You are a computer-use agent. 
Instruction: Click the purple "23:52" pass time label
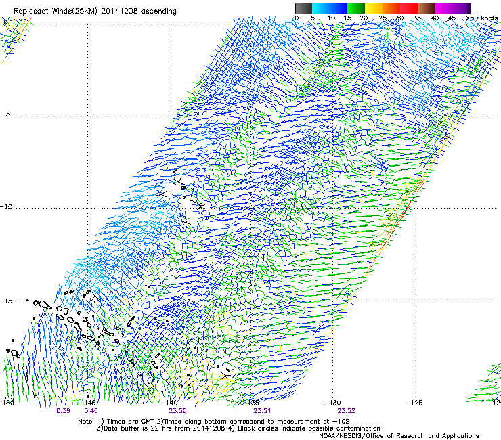[346, 411]
